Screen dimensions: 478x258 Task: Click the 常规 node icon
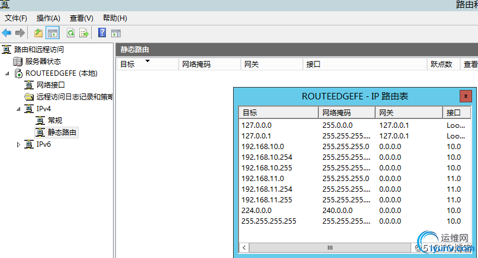pos(40,121)
